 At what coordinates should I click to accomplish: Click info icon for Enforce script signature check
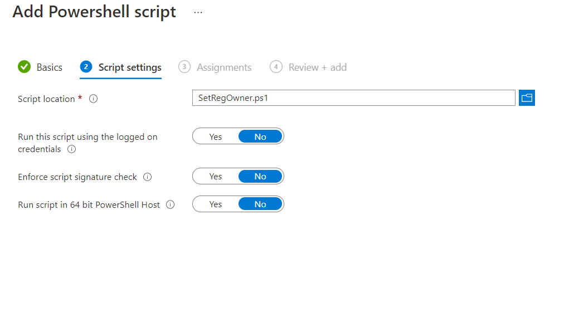point(147,177)
